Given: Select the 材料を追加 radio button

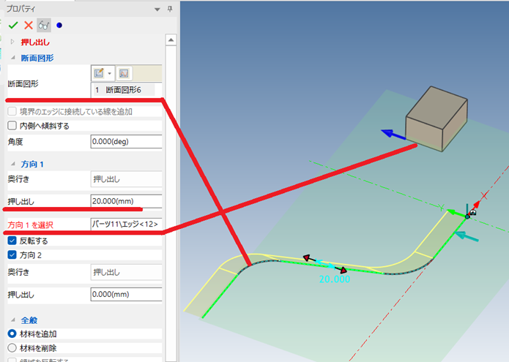Looking at the screenshot, I should click(12, 333).
